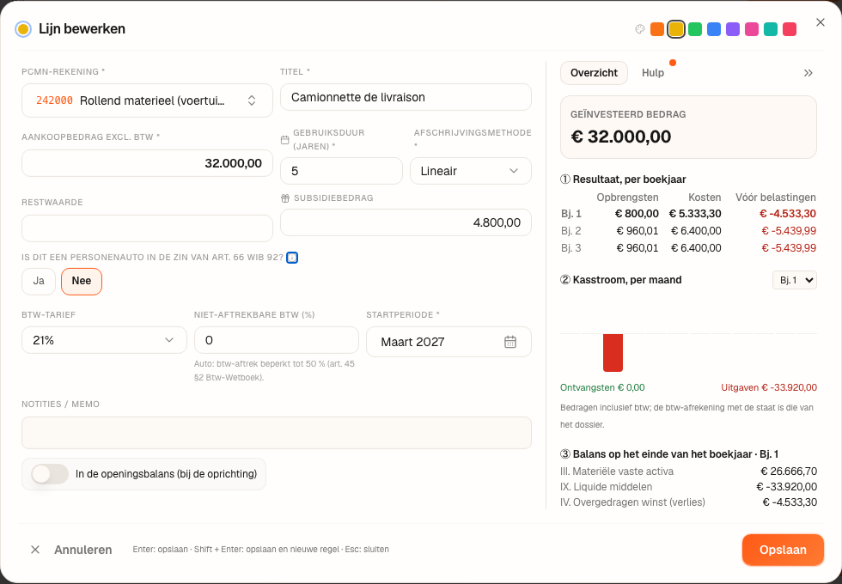Image resolution: width=842 pixels, height=584 pixels.
Task: Click the Notities / memo text area
Action: [x=277, y=433]
